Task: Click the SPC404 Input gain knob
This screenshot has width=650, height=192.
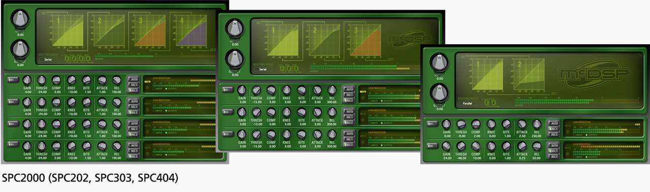Action: [20, 19]
